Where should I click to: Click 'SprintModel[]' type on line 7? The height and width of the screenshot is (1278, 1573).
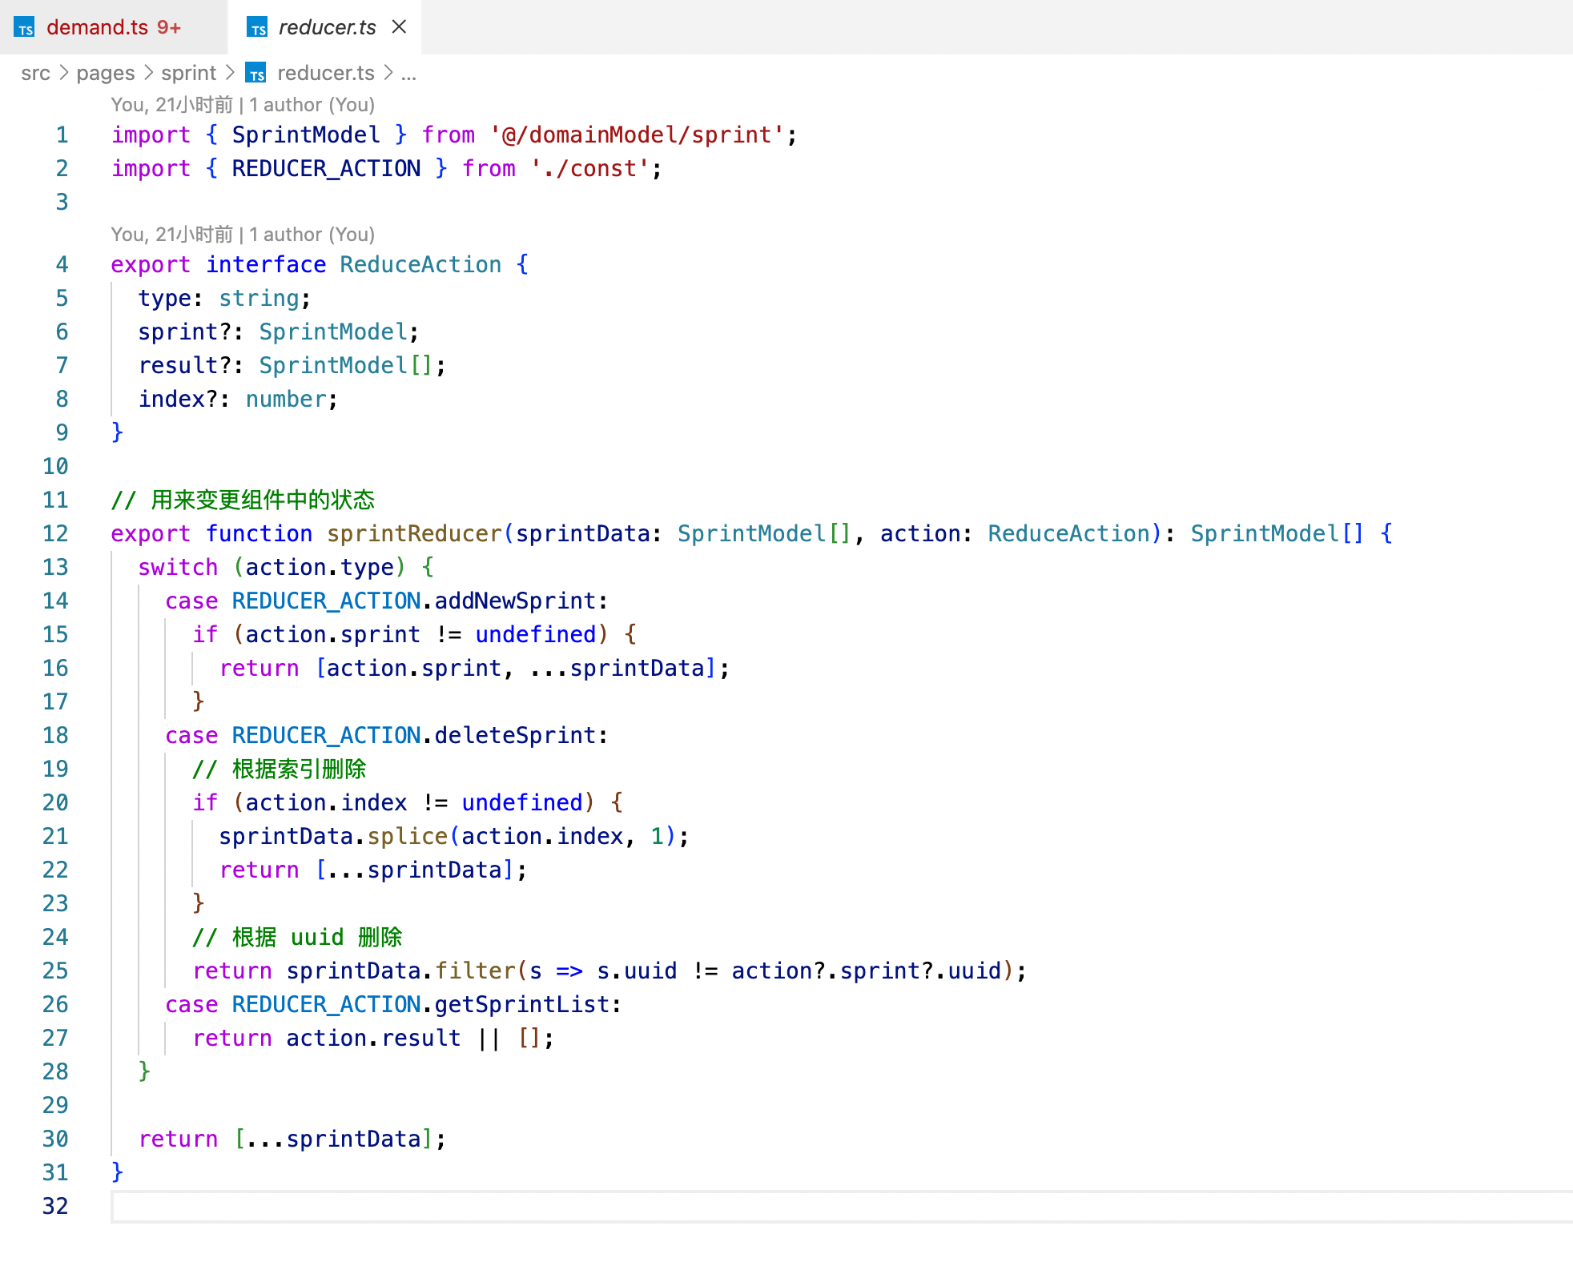pos(346,365)
